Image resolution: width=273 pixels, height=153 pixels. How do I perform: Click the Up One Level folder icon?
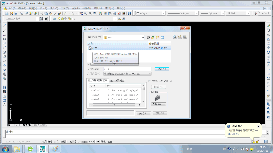point(153,37)
